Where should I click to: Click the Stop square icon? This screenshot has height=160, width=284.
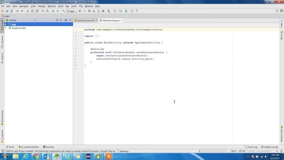103,11
